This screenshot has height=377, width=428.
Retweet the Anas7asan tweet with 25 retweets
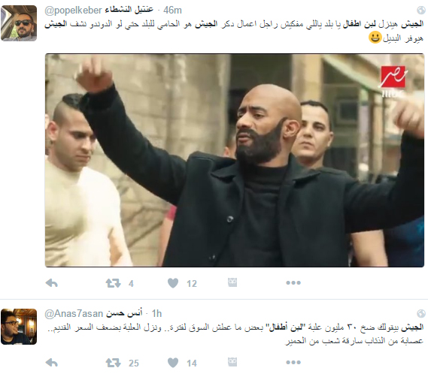point(113,363)
